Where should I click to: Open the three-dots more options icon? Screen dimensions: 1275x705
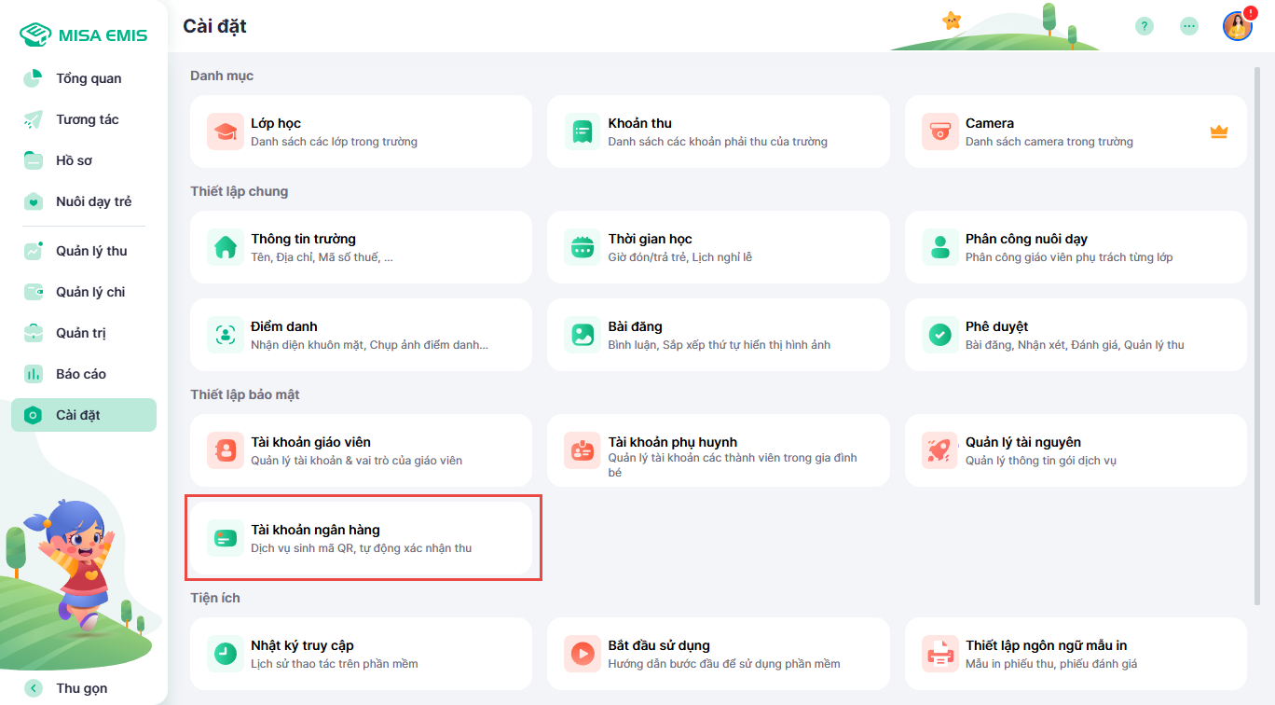1189,26
